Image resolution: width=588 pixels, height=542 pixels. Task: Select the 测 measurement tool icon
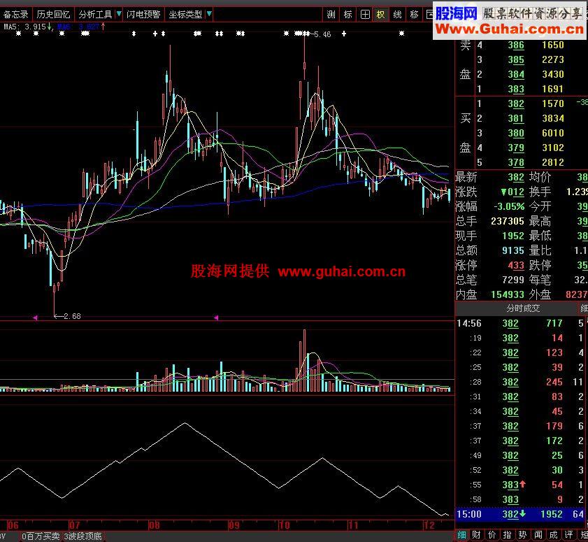click(x=329, y=13)
